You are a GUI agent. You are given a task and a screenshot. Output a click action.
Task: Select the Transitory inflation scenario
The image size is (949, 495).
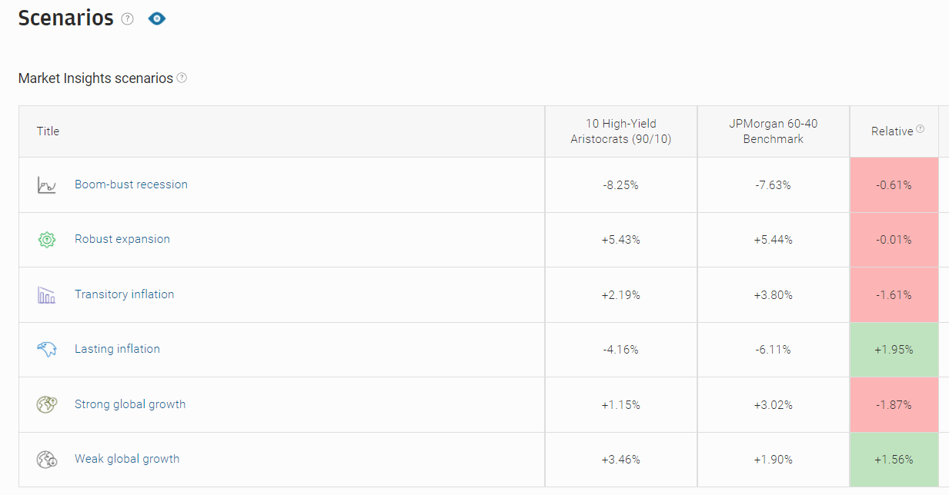tap(124, 294)
